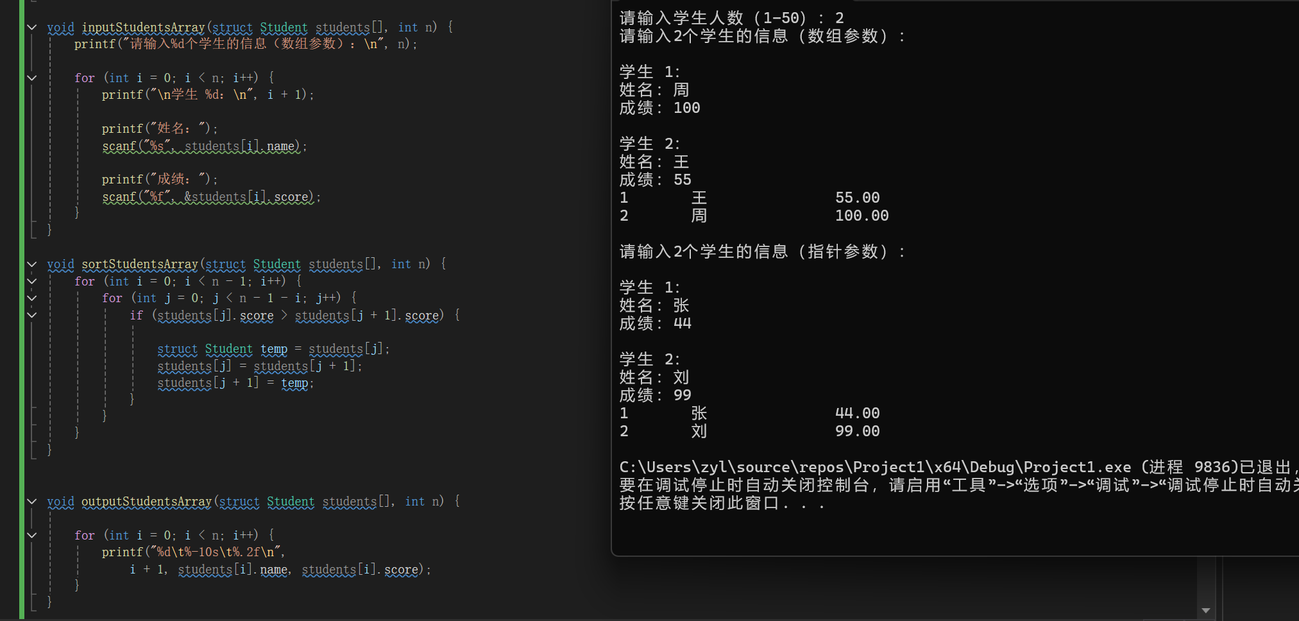Collapse the for loop inside inputStudentsArray

pos(31,78)
